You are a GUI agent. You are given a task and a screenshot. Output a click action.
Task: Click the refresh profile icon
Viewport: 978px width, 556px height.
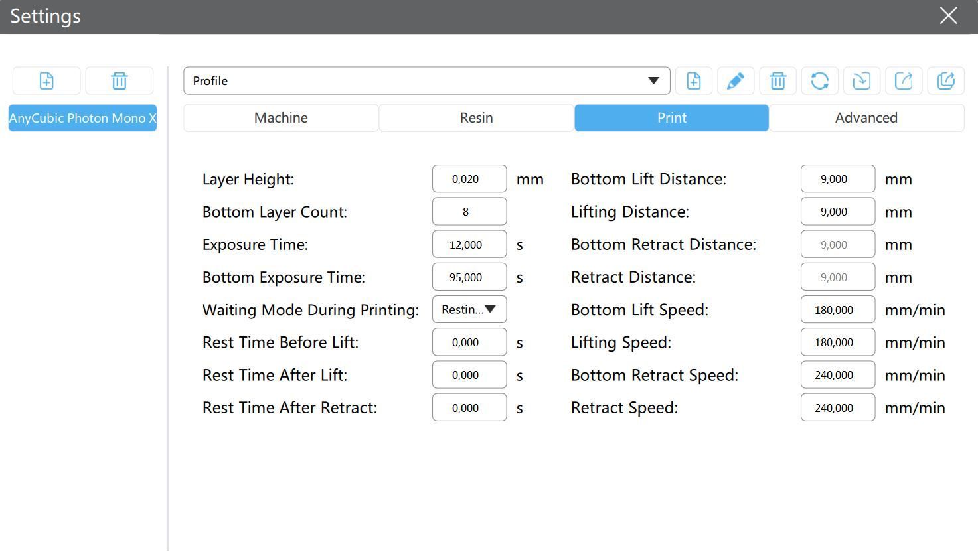819,81
